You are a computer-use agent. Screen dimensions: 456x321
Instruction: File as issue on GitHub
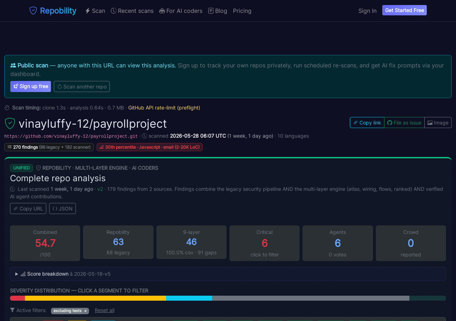point(404,122)
